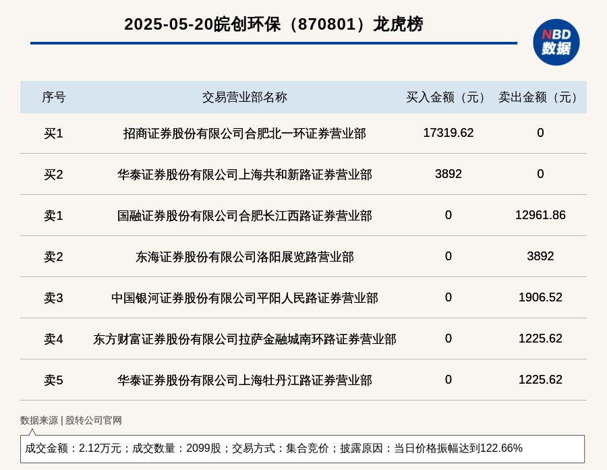Select 东方财富证券股份有限公司拉萨金融城南环路证券营业部
Image resolution: width=607 pixels, height=470 pixels.
coord(245,339)
